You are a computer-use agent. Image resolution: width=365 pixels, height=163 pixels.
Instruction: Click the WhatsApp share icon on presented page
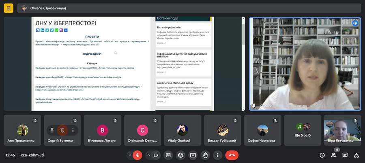pyautogui.click(x=56, y=30)
